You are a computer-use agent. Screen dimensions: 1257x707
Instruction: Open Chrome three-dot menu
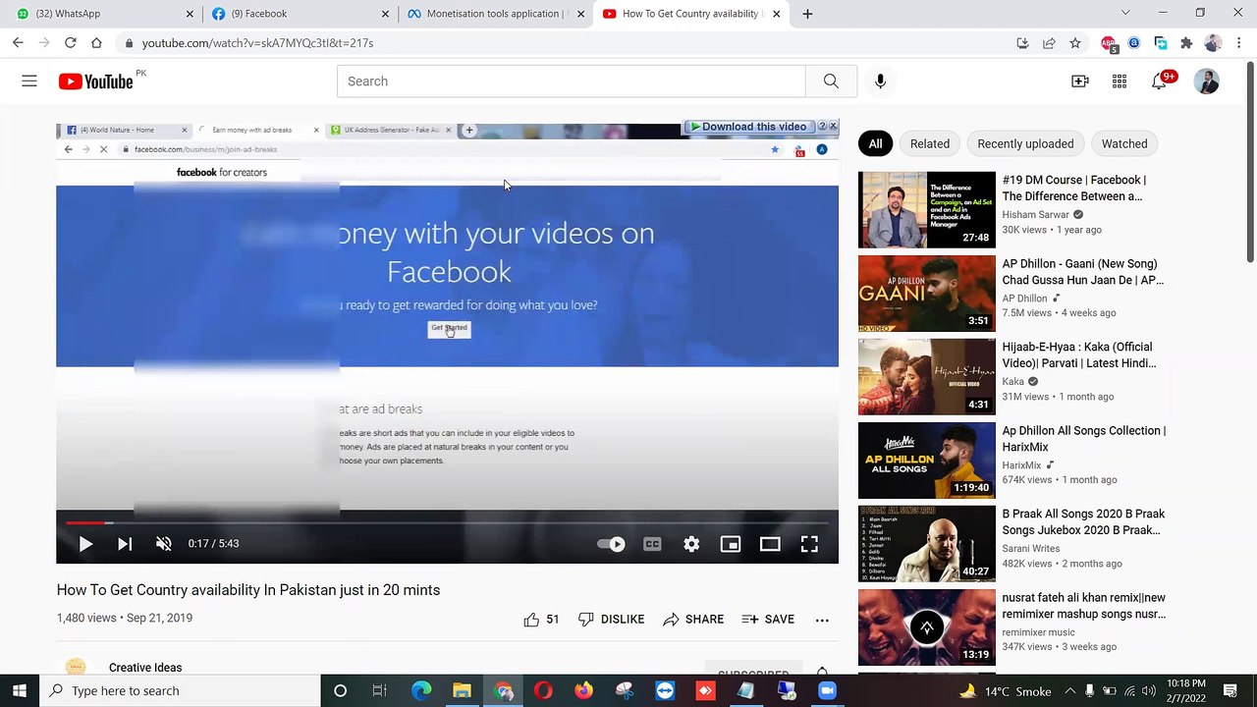[1238, 43]
